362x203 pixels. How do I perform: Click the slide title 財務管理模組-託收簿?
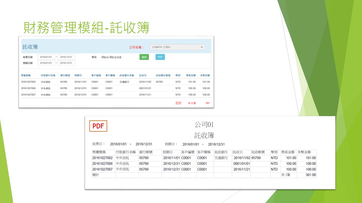pos(86,27)
